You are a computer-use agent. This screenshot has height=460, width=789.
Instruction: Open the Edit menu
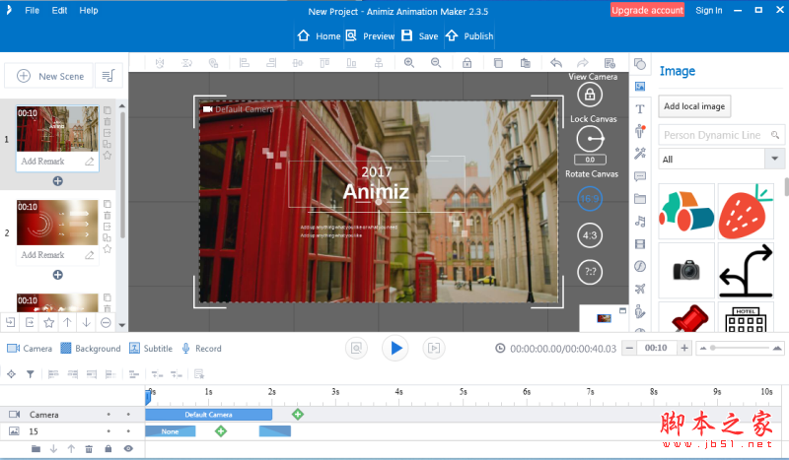[59, 10]
